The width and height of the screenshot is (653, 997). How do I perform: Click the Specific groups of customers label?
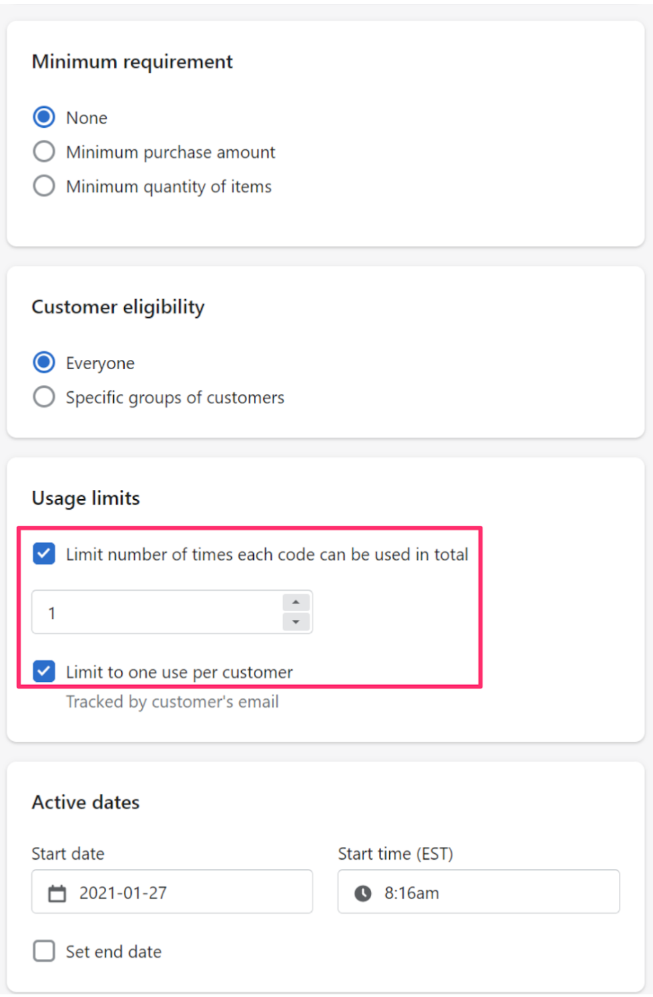[x=175, y=398]
